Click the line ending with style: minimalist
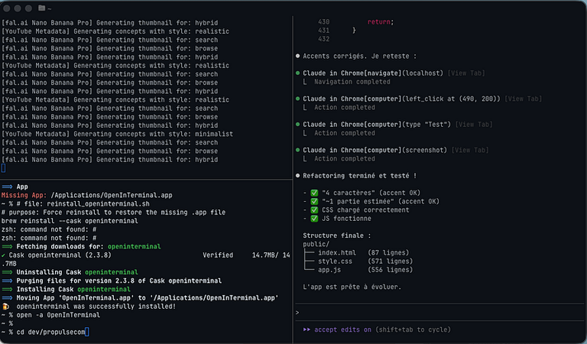The width and height of the screenshot is (587, 344). [117, 134]
